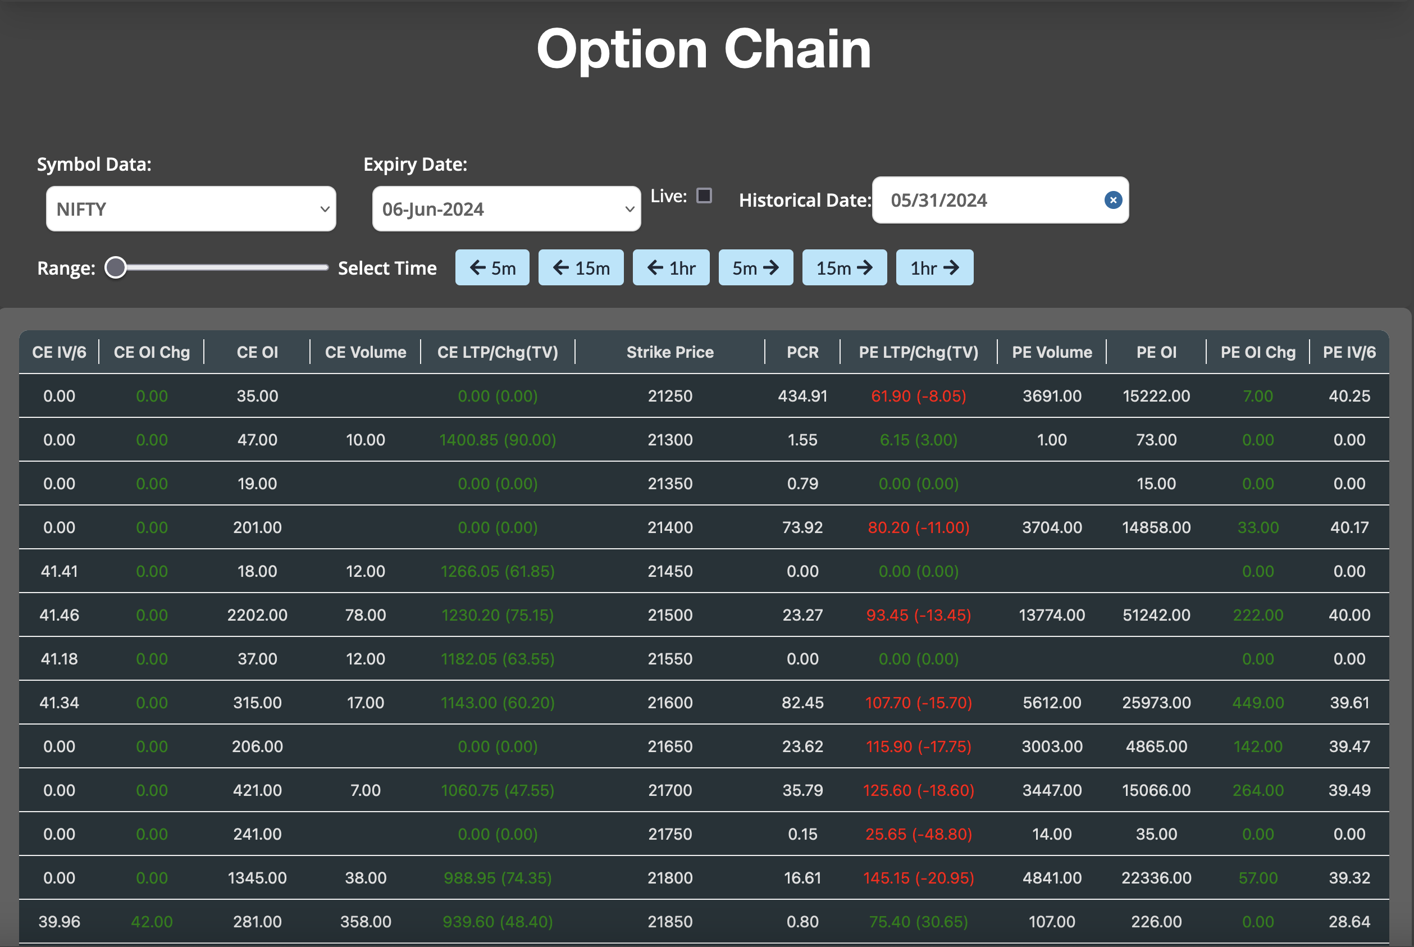This screenshot has width=1414, height=947.
Task: Click the back 5m arrow button
Action: (492, 267)
